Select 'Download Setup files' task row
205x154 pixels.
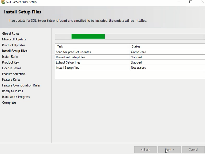[x=130, y=57]
